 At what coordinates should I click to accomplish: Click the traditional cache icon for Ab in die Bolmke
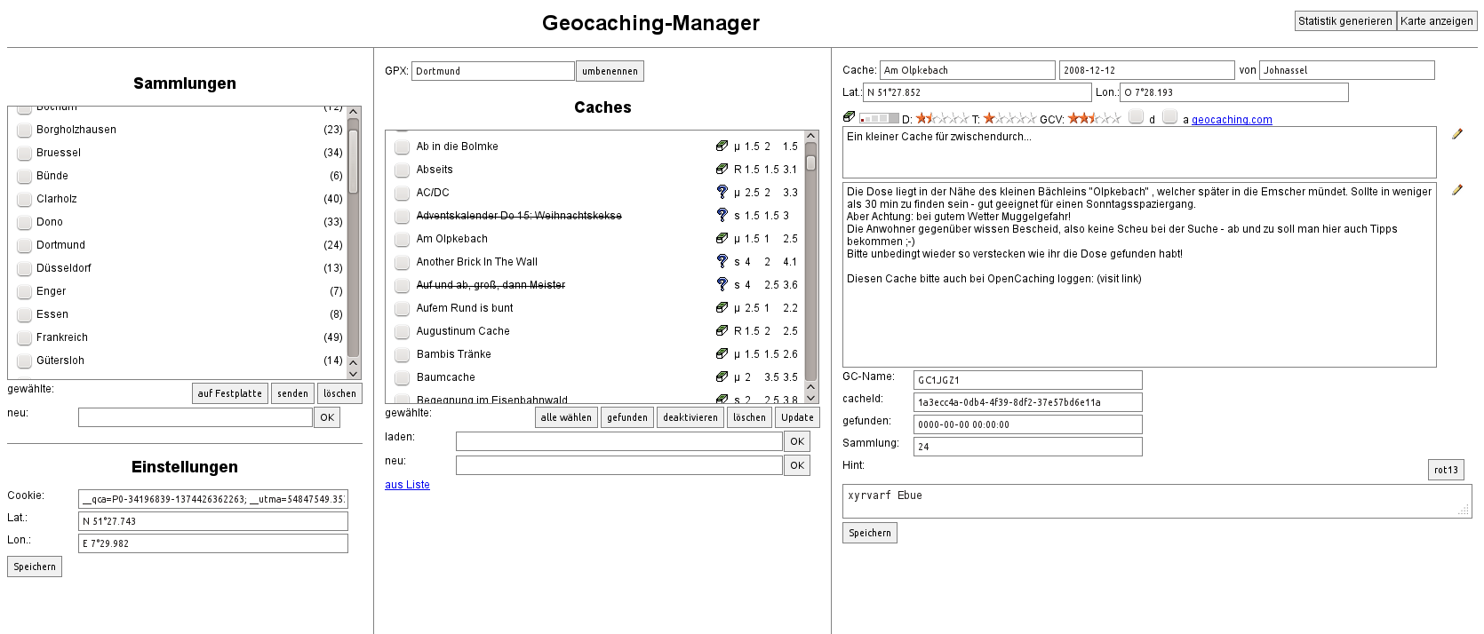[x=722, y=146]
